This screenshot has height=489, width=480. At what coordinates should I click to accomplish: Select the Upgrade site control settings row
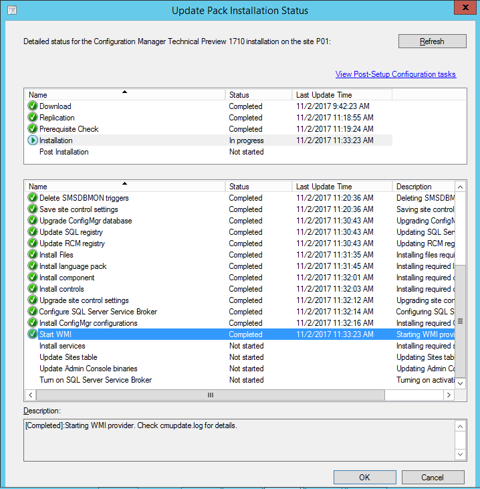click(240, 300)
